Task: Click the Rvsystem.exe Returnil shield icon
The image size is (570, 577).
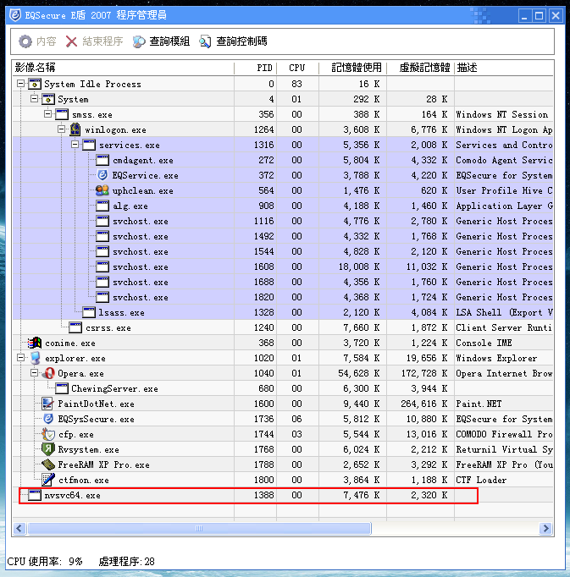Action: point(48,449)
